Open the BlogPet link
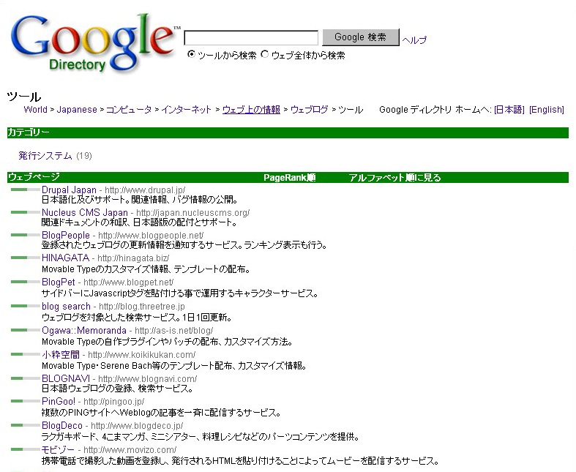Image resolution: width=576 pixels, height=472 pixels. tap(59, 282)
